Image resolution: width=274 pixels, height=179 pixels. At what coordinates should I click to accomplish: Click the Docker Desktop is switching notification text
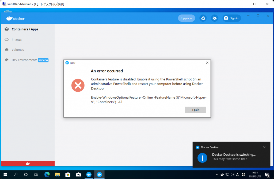coord(234,155)
